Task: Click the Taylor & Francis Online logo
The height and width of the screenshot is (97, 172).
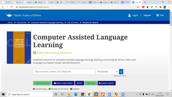Action: click(24, 15)
